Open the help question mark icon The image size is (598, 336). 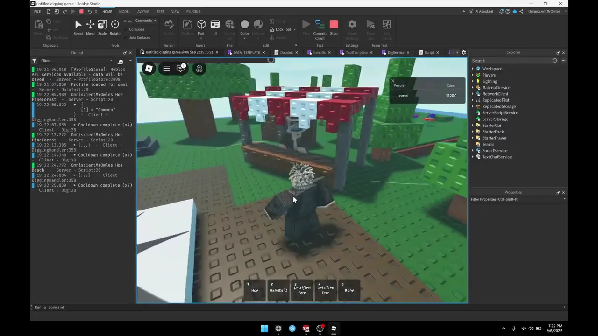pyautogui.click(x=508, y=11)
